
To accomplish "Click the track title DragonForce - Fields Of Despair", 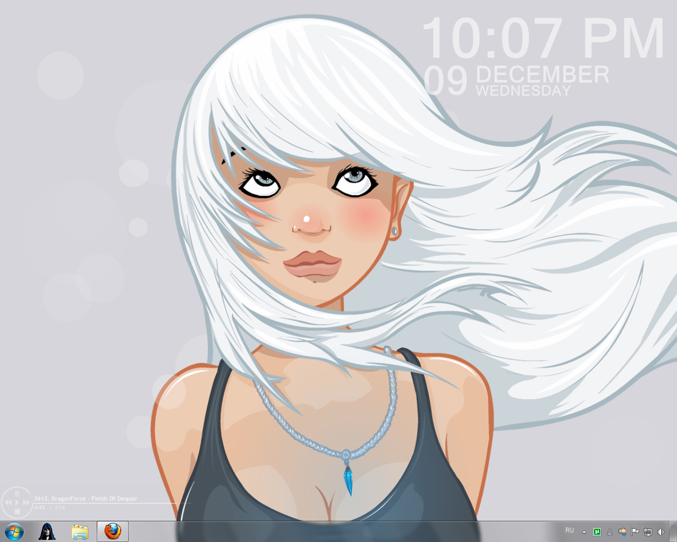I will (86, 499).
